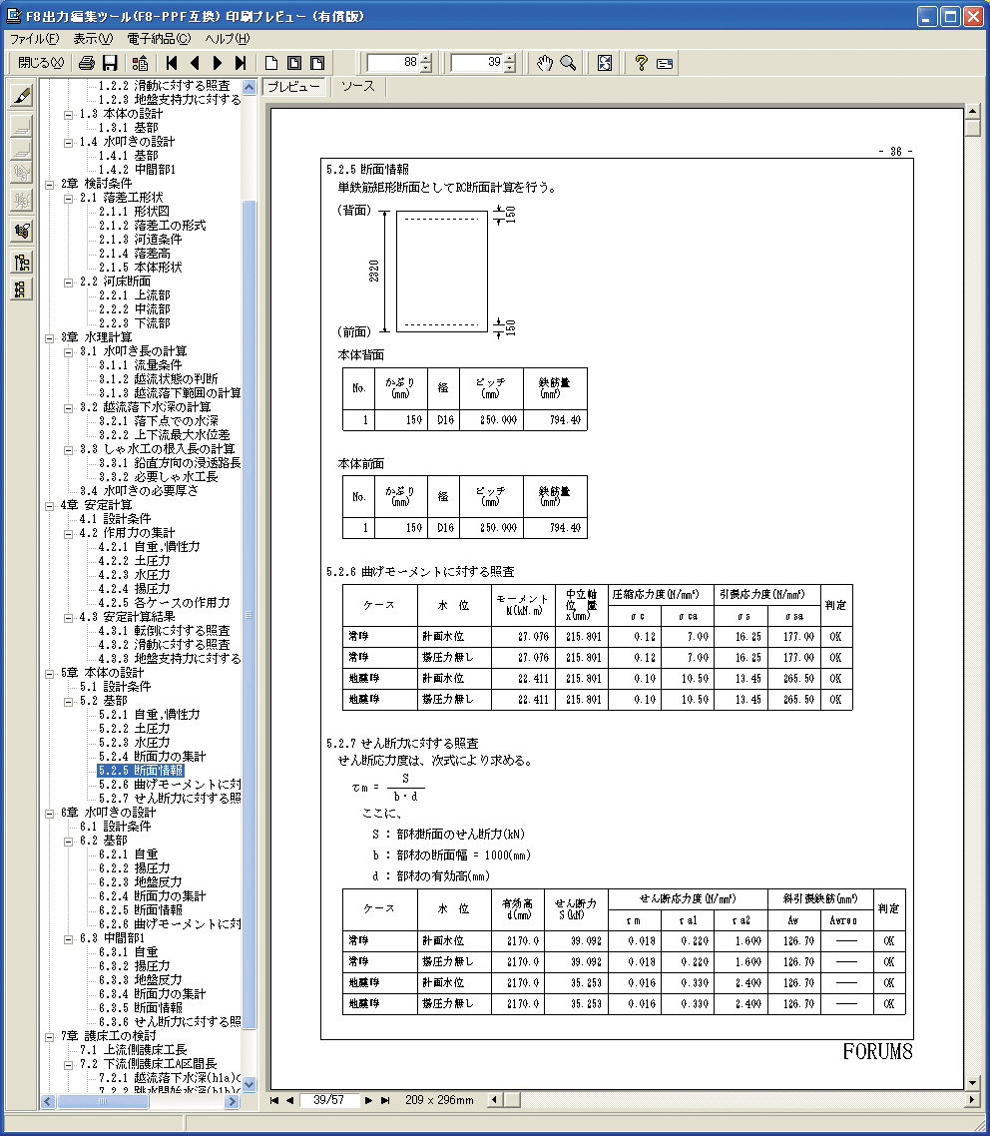Collapse the 5章 本体の設計 tree node
Screen dimensions: 990x1136
50,673
